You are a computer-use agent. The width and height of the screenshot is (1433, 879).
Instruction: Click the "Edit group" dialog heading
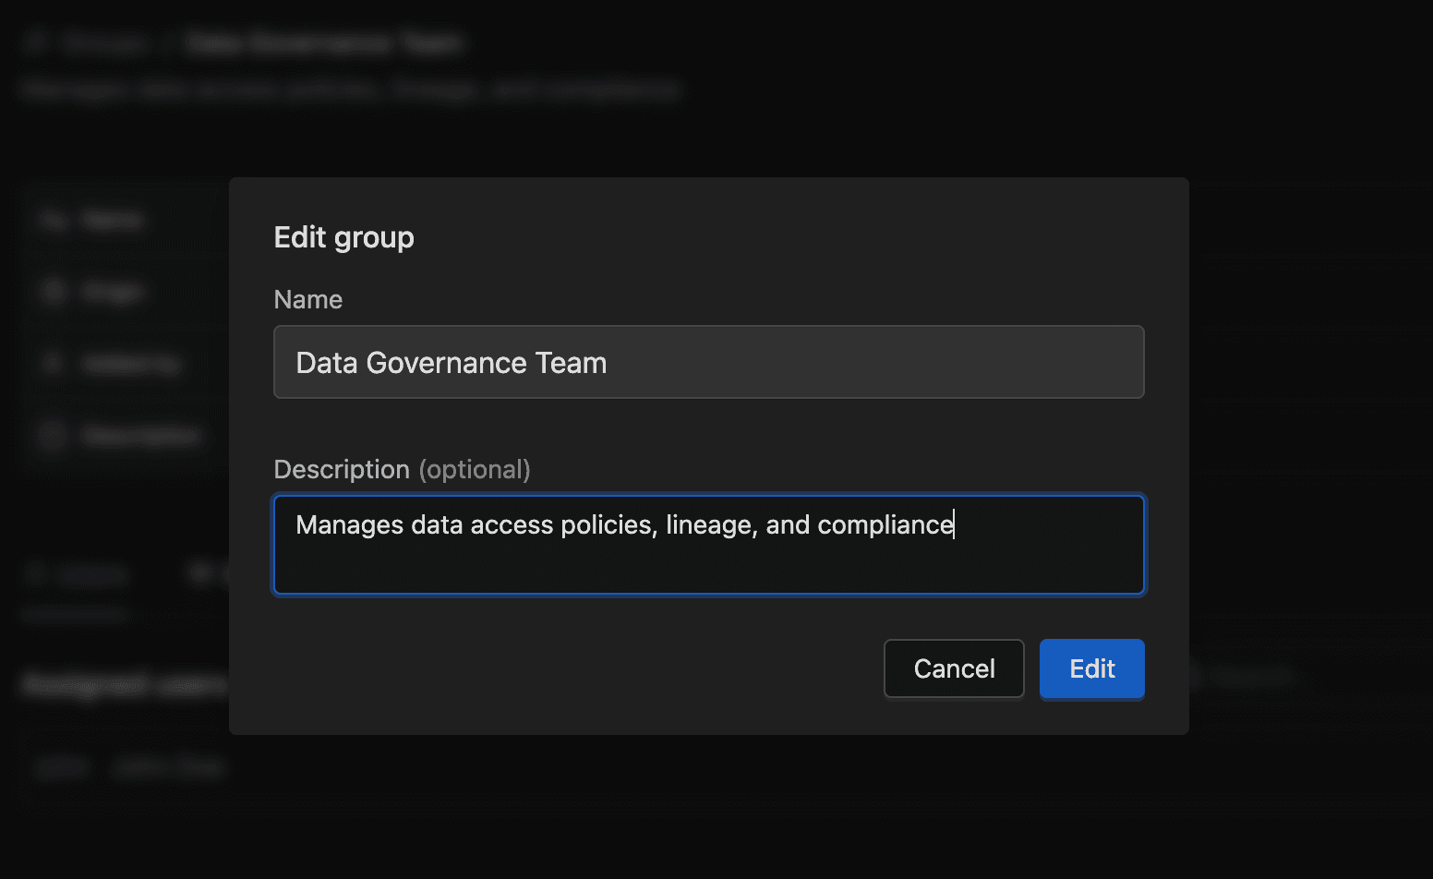(343, 237)
